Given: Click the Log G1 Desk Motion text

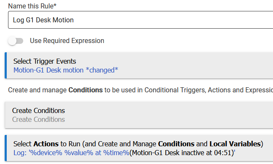Looking at the screenshot, I should point(43,20).
